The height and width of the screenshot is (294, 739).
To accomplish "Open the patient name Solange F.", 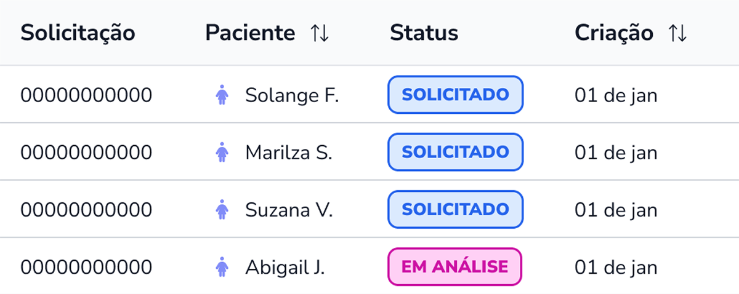I will click(292, 96).
